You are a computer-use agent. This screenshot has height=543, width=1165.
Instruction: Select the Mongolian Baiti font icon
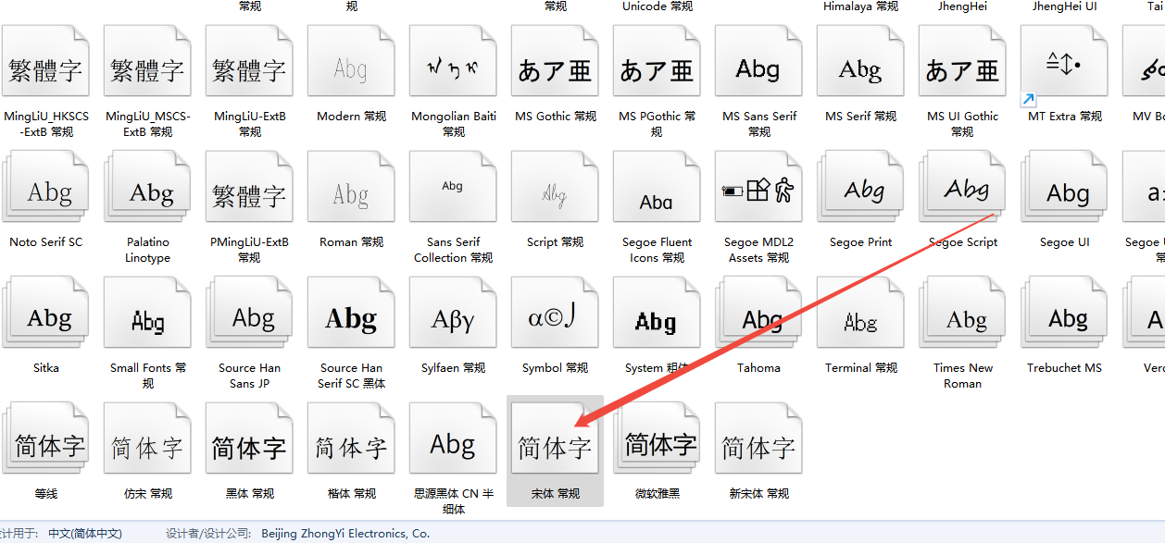454,61
